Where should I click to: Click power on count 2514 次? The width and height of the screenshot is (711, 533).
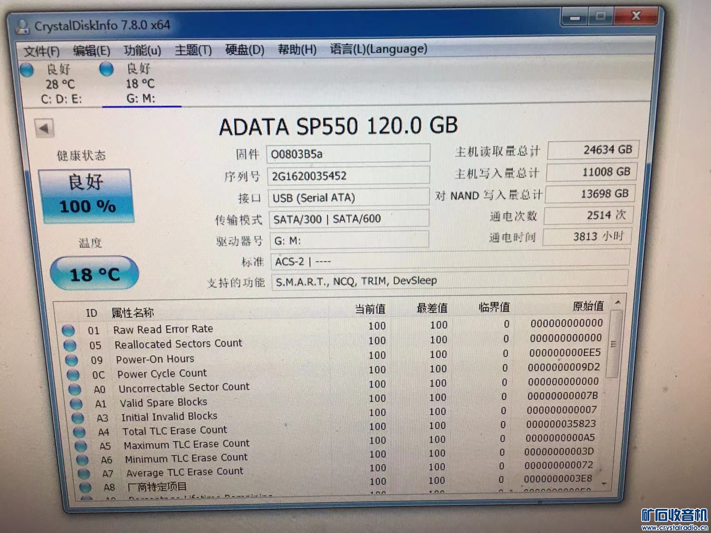coord(588,215)
